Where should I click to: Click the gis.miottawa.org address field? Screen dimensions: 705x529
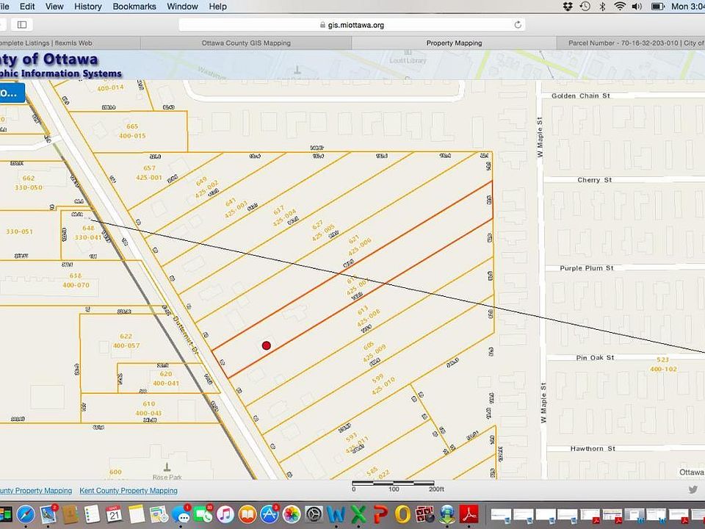pos(352,25)
